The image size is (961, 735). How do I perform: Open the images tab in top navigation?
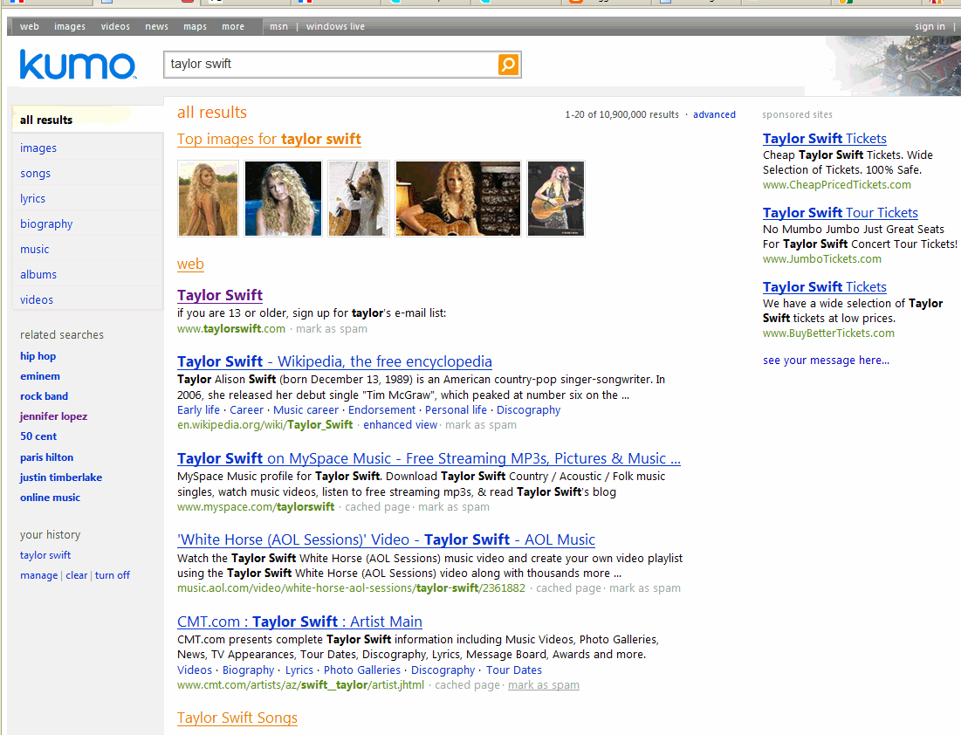[x=70, y=26]
